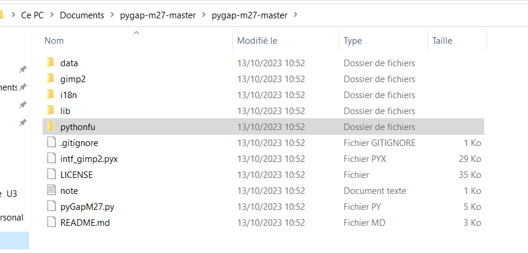Click the intf_gimp2.pyx file icon

click(51, 158)
